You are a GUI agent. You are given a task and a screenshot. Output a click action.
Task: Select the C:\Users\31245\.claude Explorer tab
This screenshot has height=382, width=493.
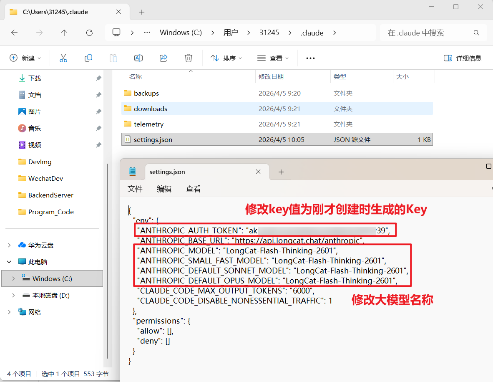[x=67, y=12]
